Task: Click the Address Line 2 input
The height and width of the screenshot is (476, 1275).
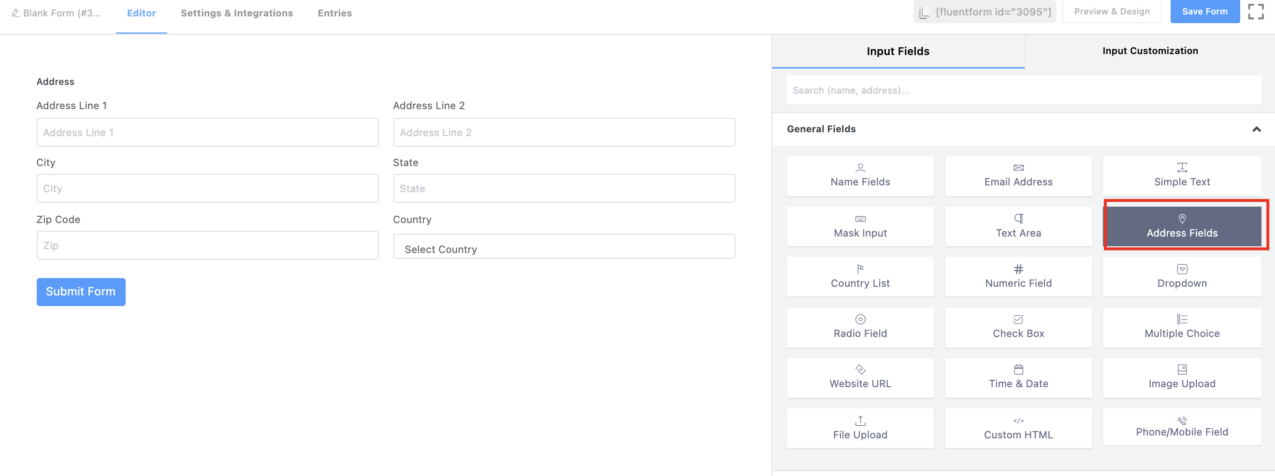Action: (x=564, y=132)
